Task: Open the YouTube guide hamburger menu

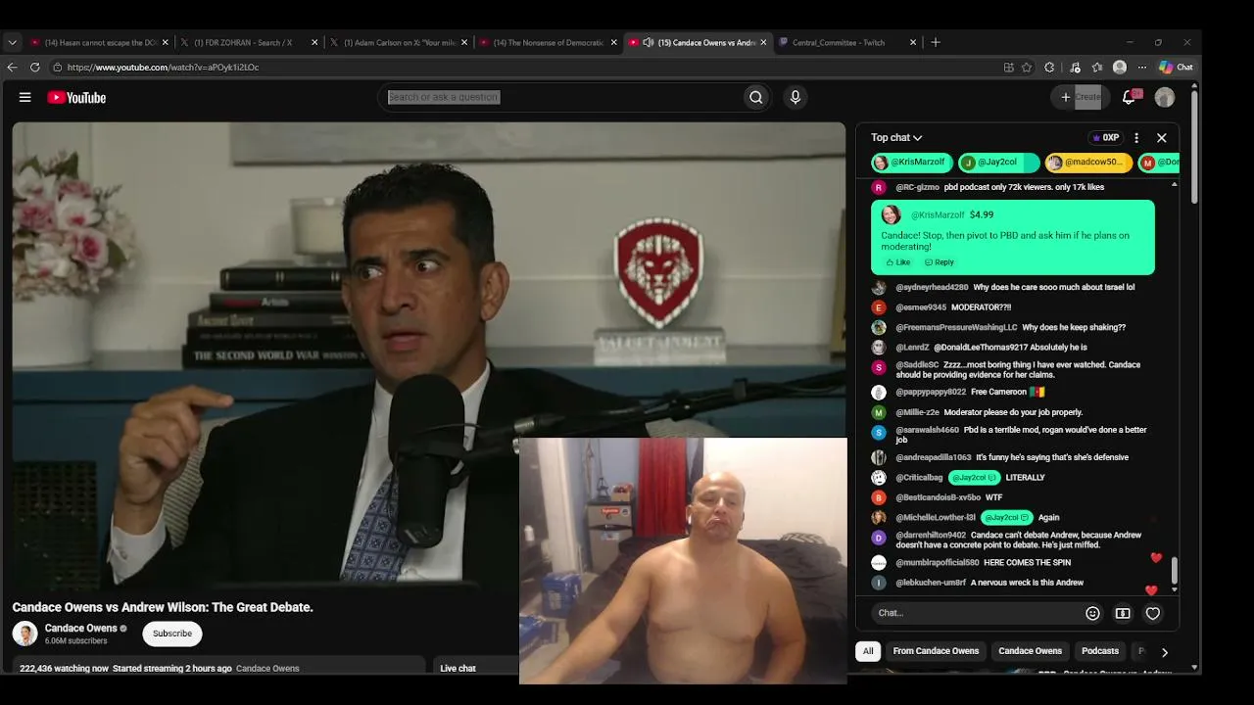Action: pos(24,97)
